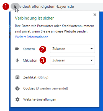The height and width of the screenshot is (111, 103).
Task: Click the Mikrofon label text
Action: [30, 60]
